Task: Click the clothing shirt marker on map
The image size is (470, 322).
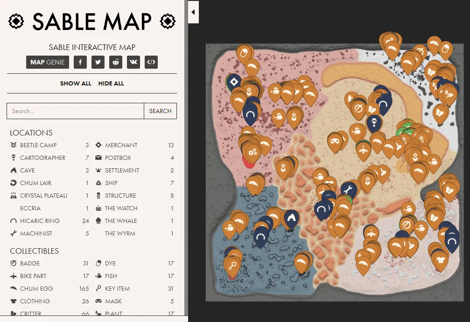Action: pos(440,256)
